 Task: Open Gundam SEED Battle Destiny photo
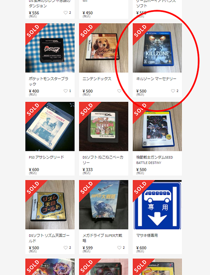157,127
